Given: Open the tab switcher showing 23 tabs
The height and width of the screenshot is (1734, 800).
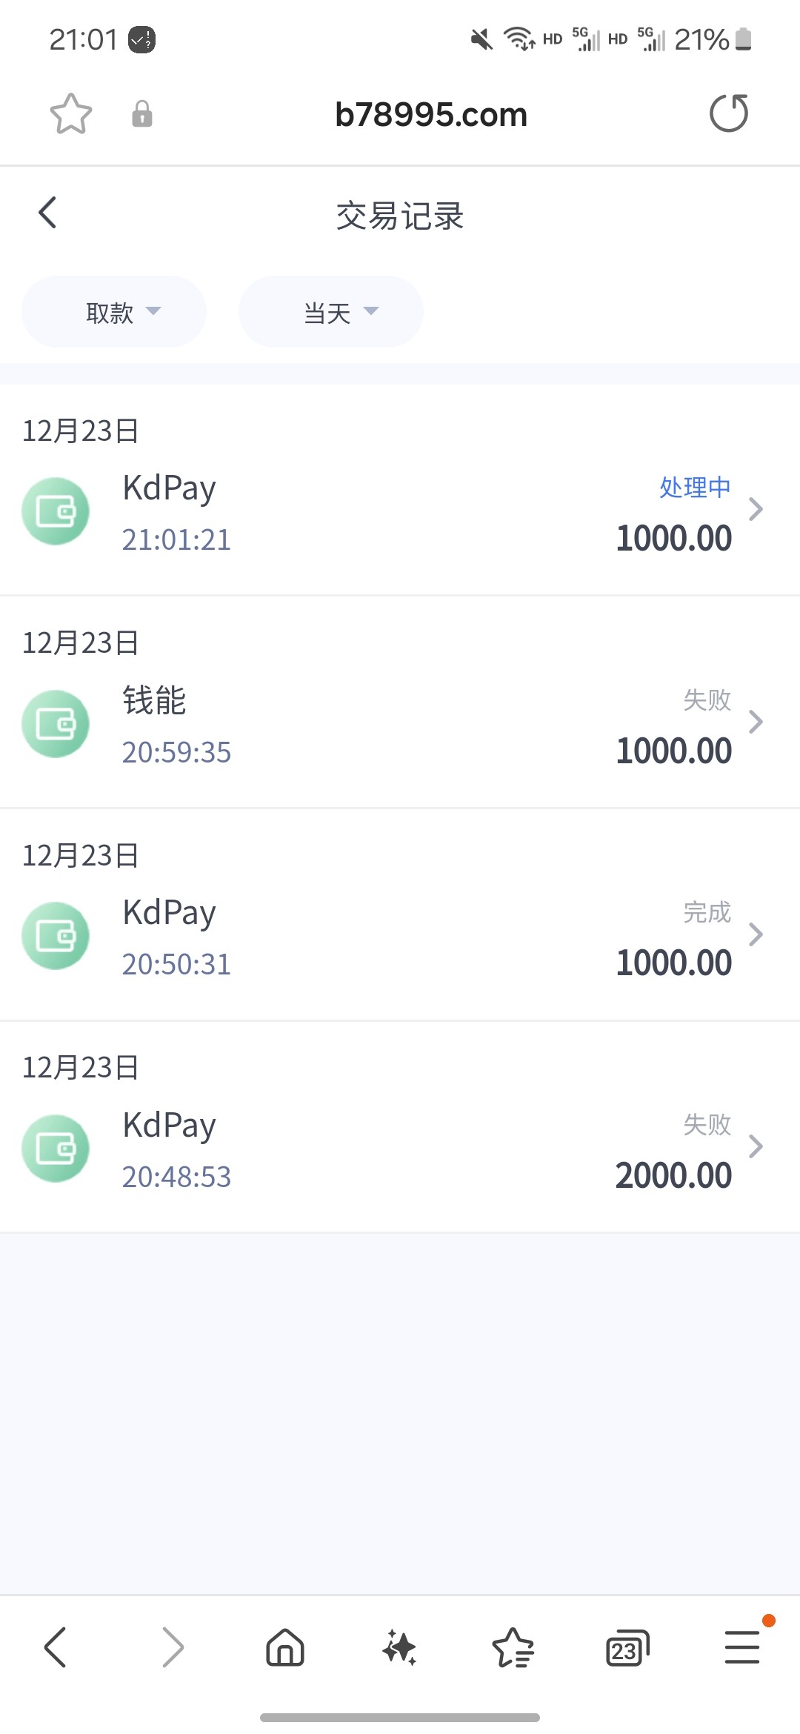Looking at the screenshot, I should (627, 1649).
